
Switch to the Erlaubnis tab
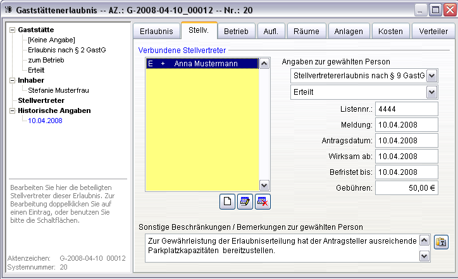[x=156, y=32]
